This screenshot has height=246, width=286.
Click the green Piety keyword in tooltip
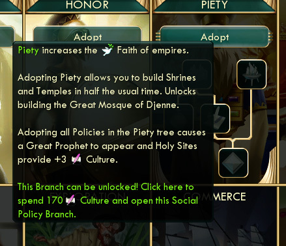[x=29, y=50]
